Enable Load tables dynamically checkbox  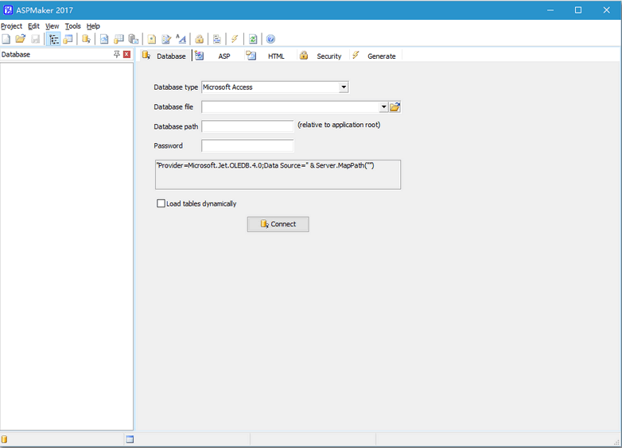pos(161,203)
